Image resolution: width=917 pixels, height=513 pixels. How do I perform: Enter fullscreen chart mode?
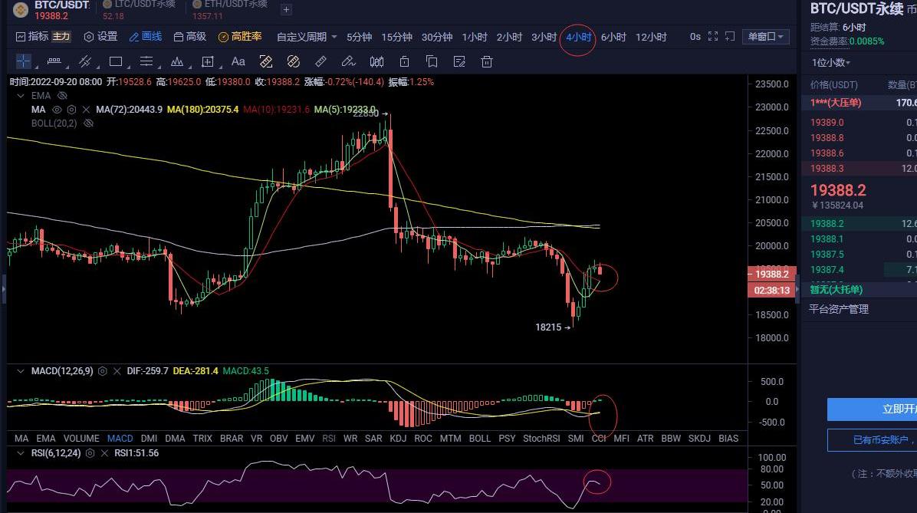(x=713, y=37)
